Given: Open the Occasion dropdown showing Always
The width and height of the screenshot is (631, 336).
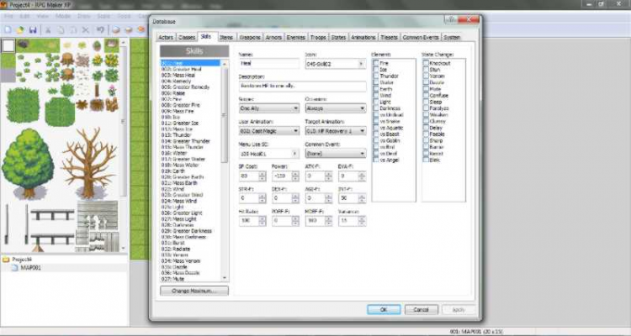Looking at the screenshot, I should (x=335, y=108).
